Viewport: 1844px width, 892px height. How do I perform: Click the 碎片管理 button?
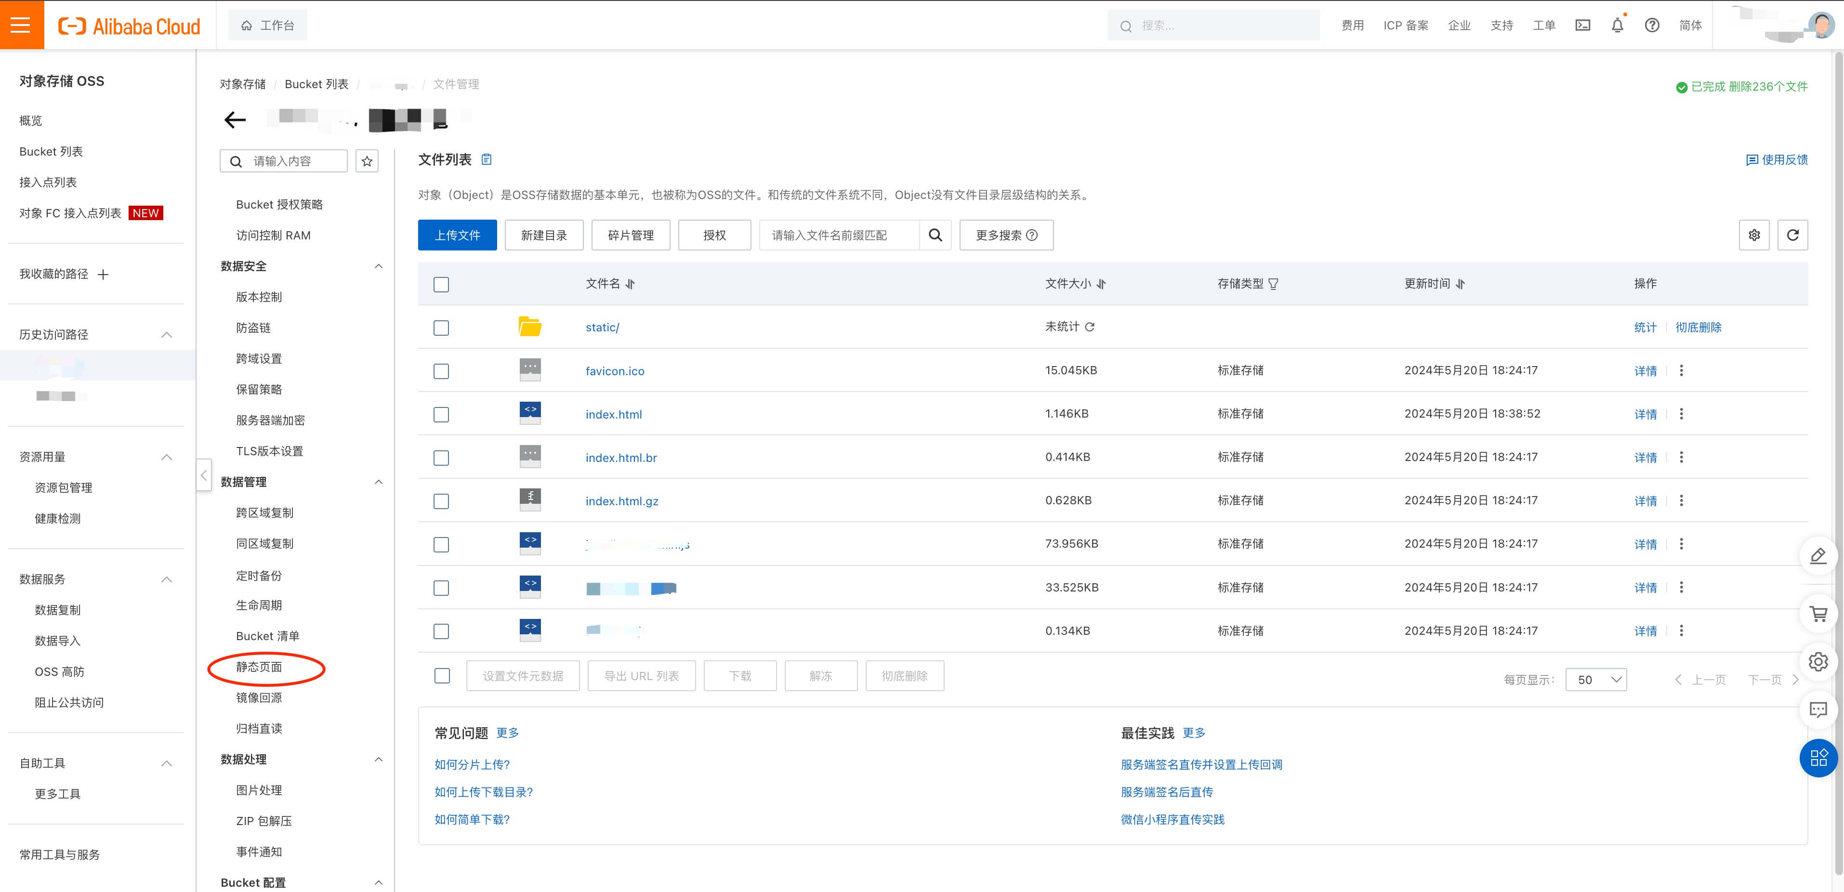point(631,235)
